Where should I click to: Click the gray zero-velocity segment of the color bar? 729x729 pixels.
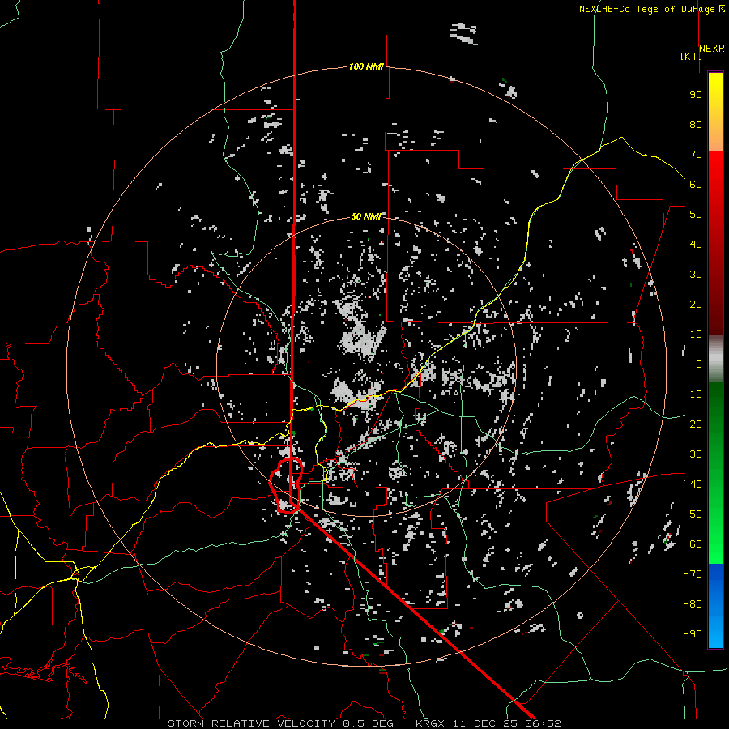[x=715, y=359]
